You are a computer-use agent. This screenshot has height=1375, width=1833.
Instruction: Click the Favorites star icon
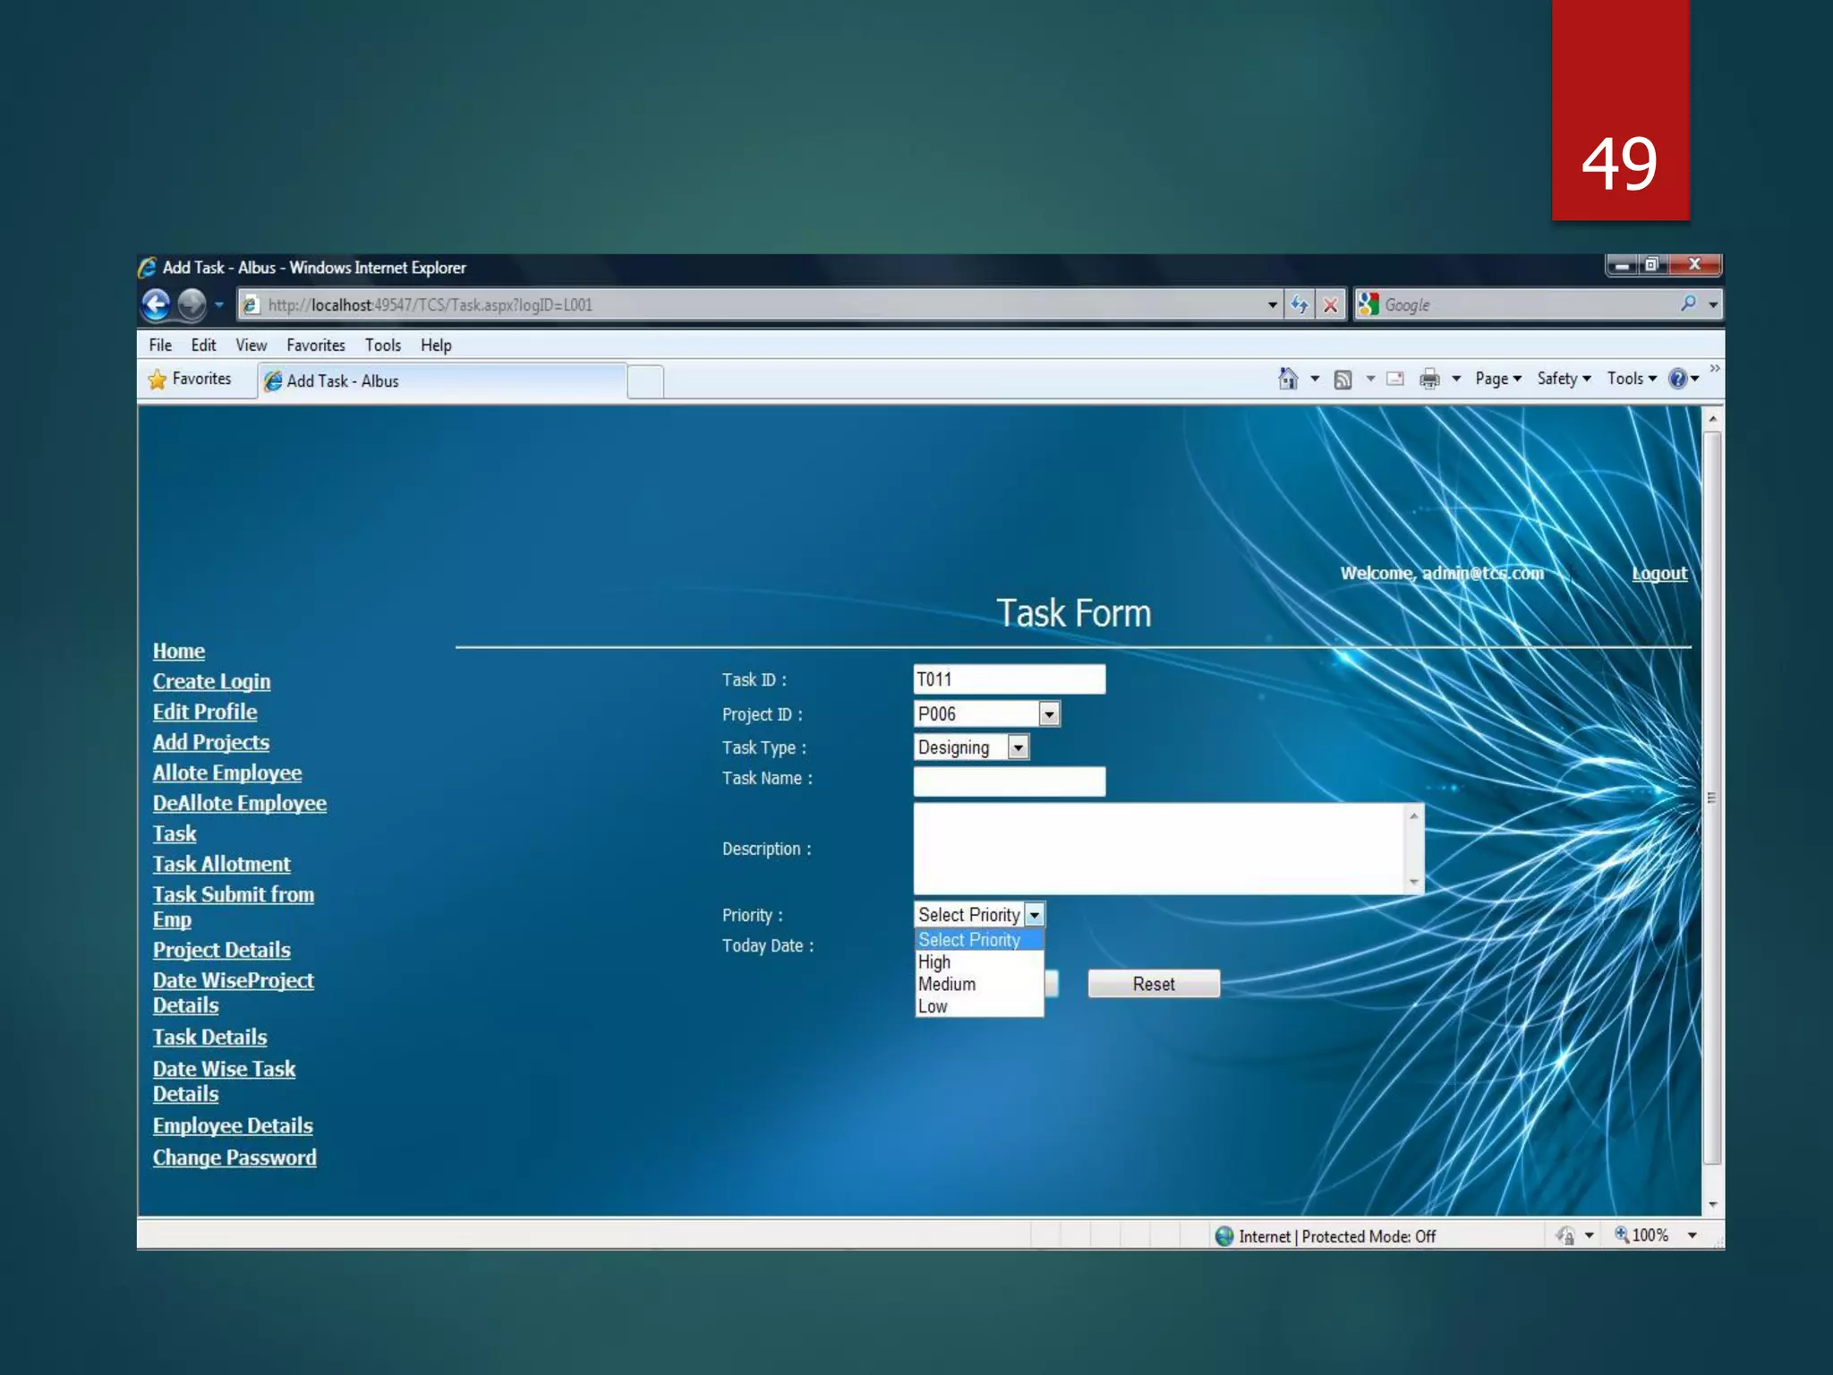click(158, 380)
